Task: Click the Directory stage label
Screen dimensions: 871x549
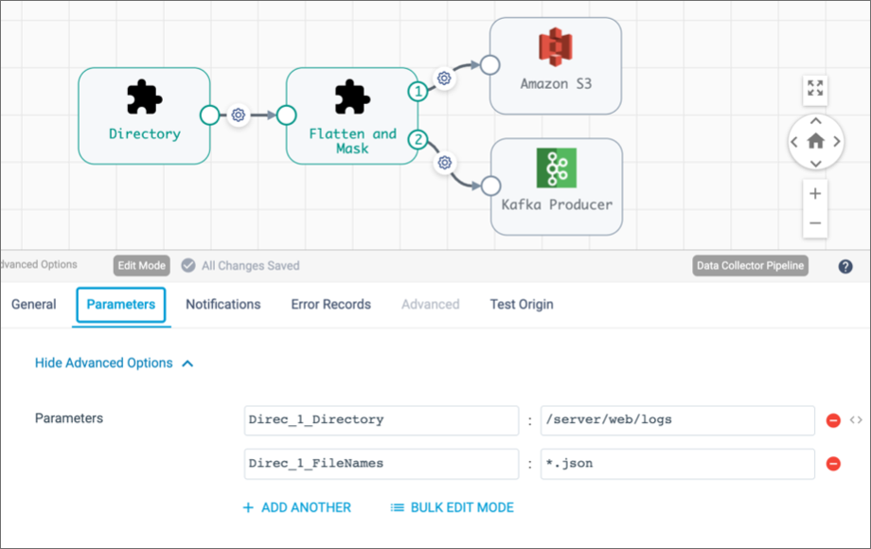Action: coord(145,133)
